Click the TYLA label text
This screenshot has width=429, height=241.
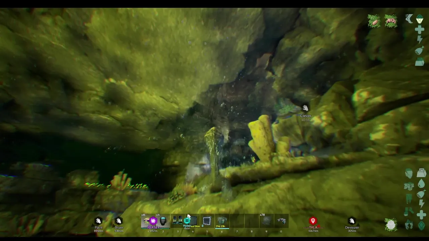pos(313,228)
